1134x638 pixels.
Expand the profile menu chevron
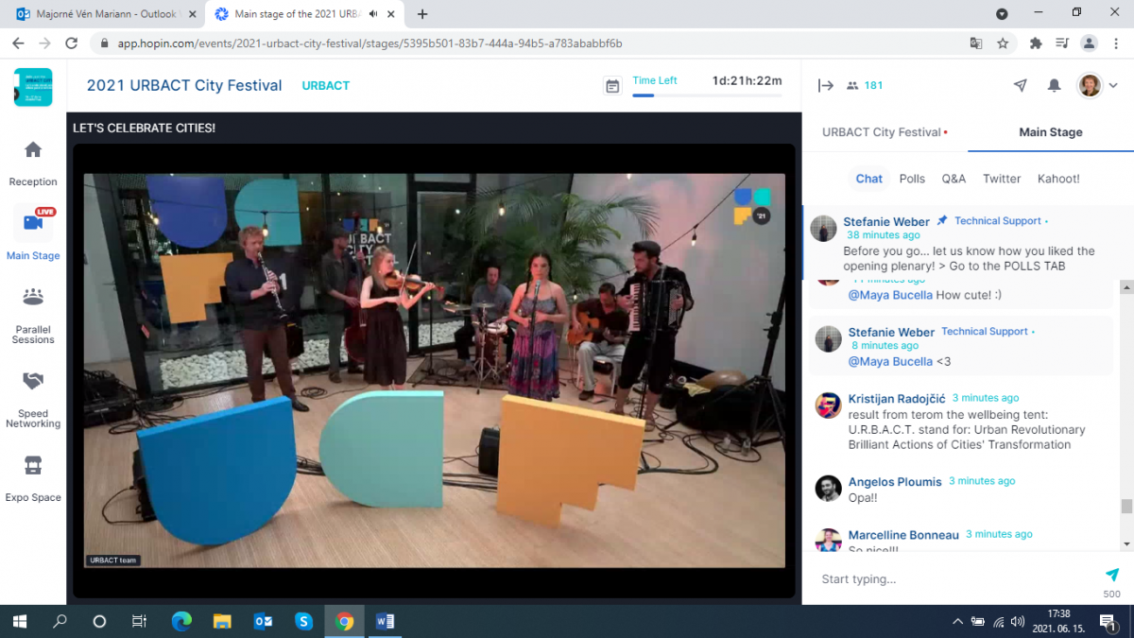[x=1113, y=86]
